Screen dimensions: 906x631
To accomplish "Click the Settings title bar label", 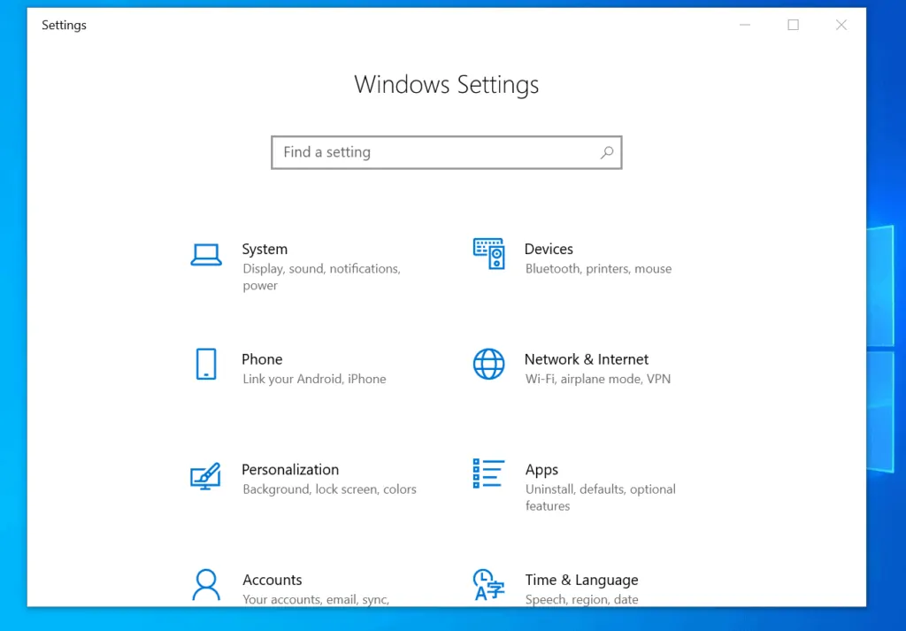I will point(64,25).
